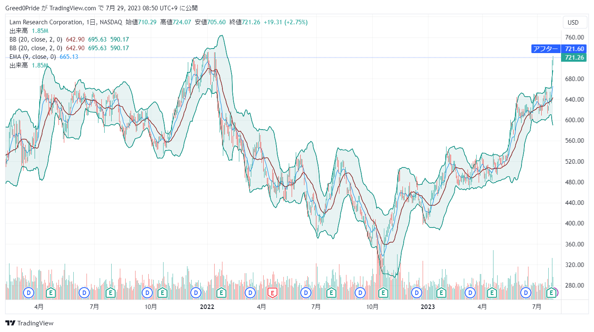Click the dividend D marker left of 2023 label
594x332 pixels.
coord(417,293)
